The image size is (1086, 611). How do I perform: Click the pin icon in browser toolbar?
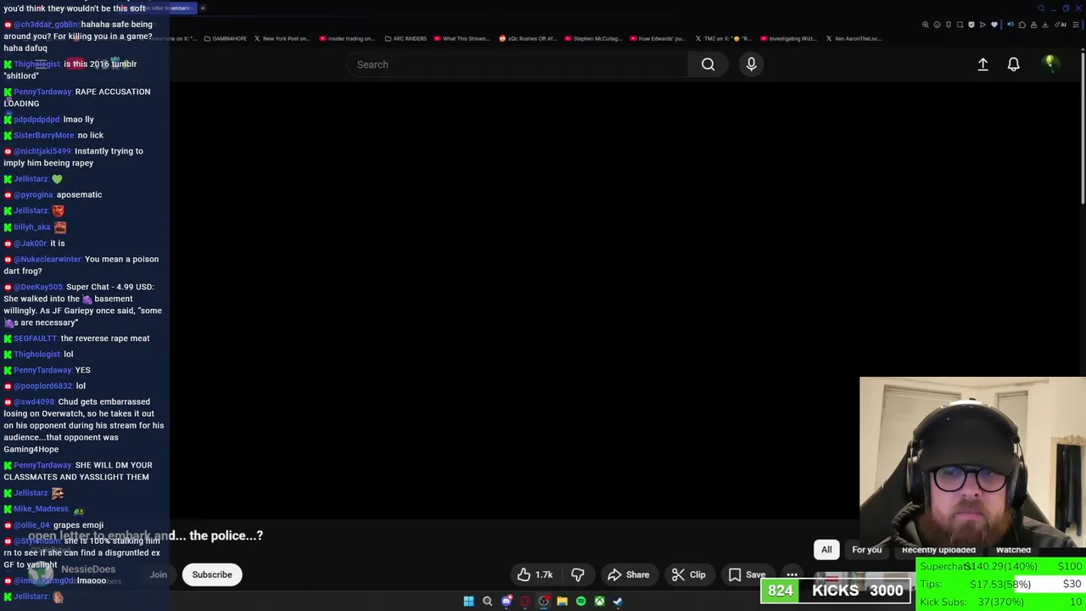tap(949, 25)
